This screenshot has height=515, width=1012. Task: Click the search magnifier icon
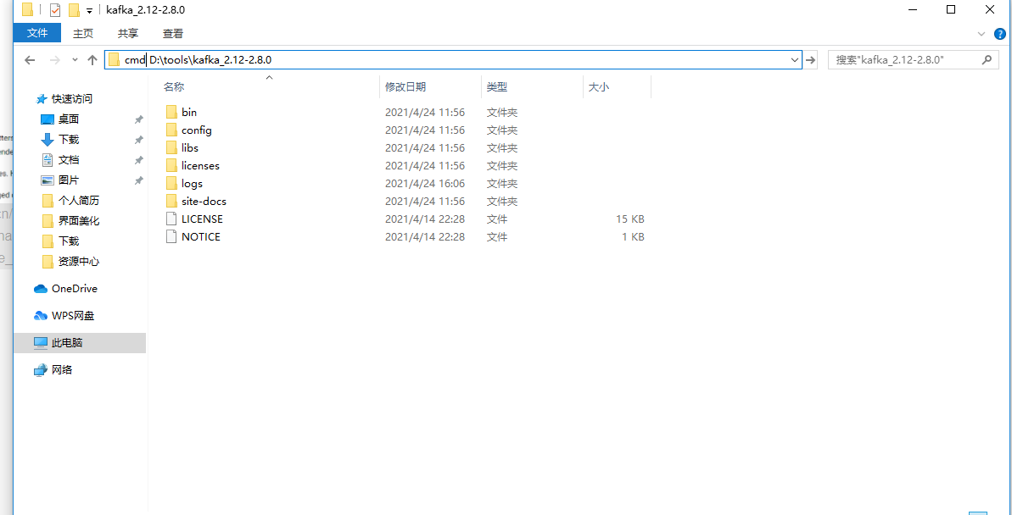pos(987,59)
